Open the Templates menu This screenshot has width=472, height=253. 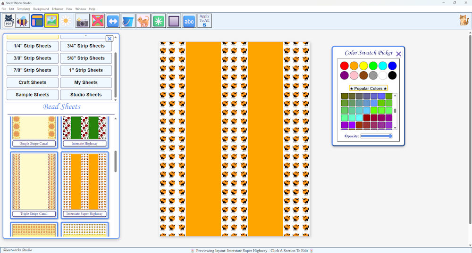[x=24, y=9]
